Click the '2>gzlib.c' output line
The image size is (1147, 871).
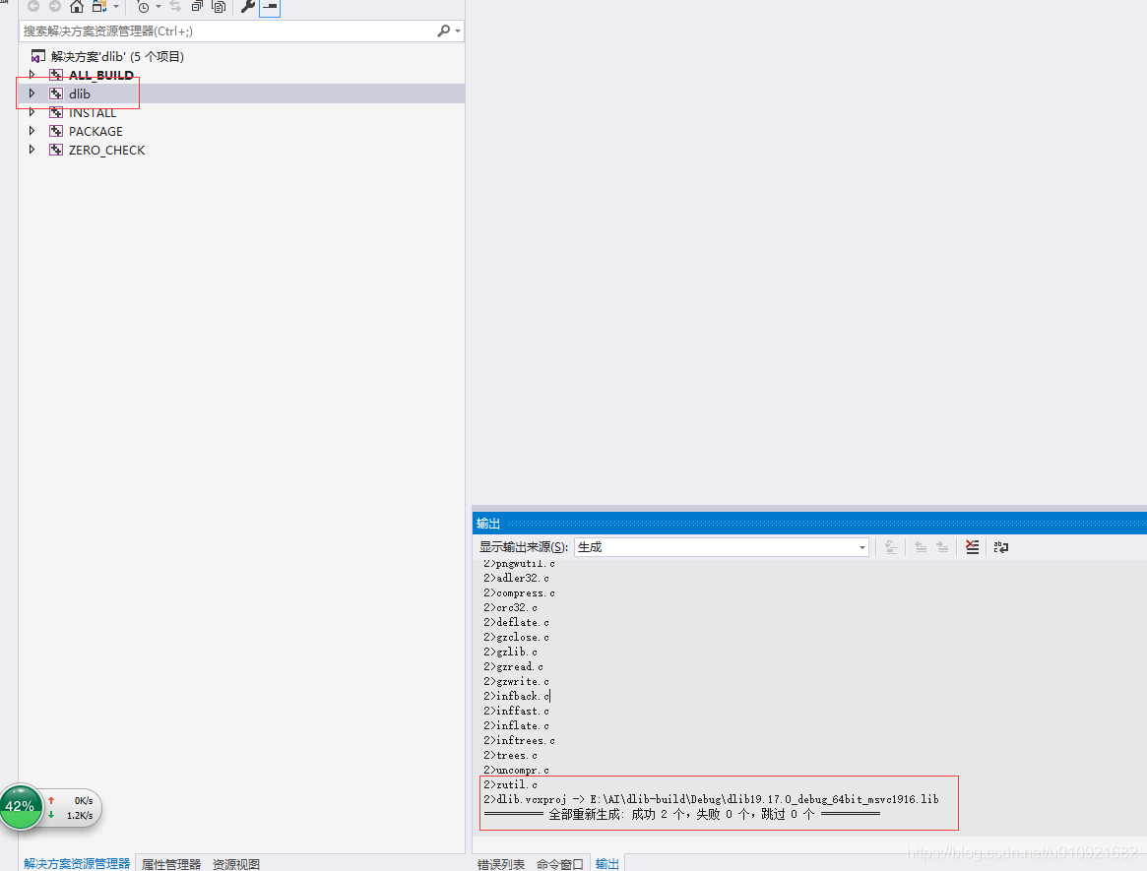click(x=511, y=652)
